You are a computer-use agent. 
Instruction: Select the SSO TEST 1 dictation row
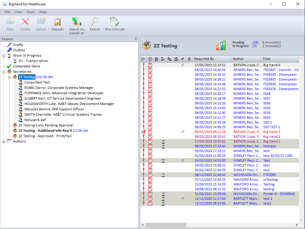pos(220,127)
